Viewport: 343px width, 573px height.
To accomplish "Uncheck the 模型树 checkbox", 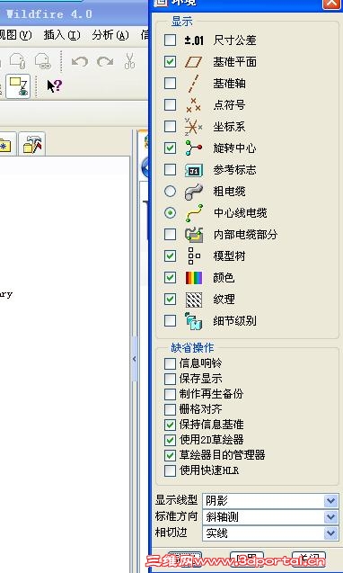I will [x=170, y=255].
